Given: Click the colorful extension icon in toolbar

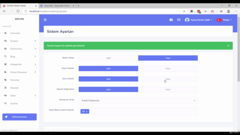Looking at the screenshot, I should (192, 11).
